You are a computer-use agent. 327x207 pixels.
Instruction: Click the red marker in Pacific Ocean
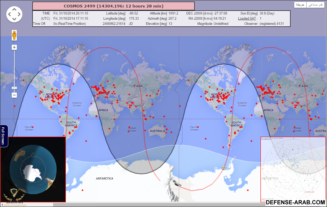[x=33, y=127]
